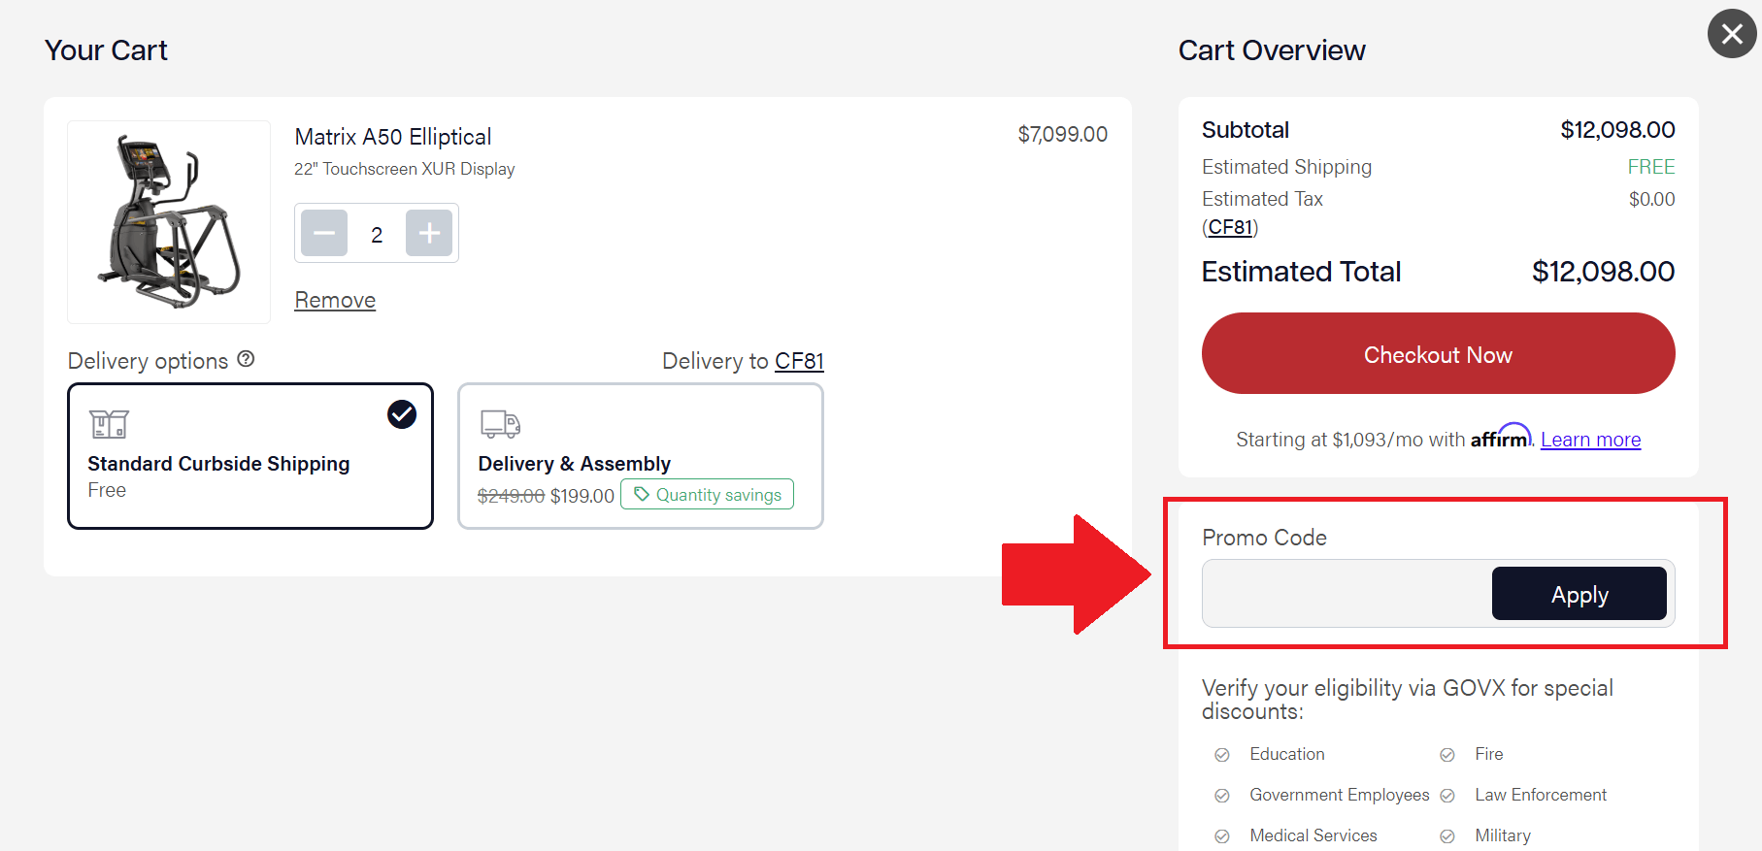Click the Fire eligibility check icon

tap(1447, 755)
